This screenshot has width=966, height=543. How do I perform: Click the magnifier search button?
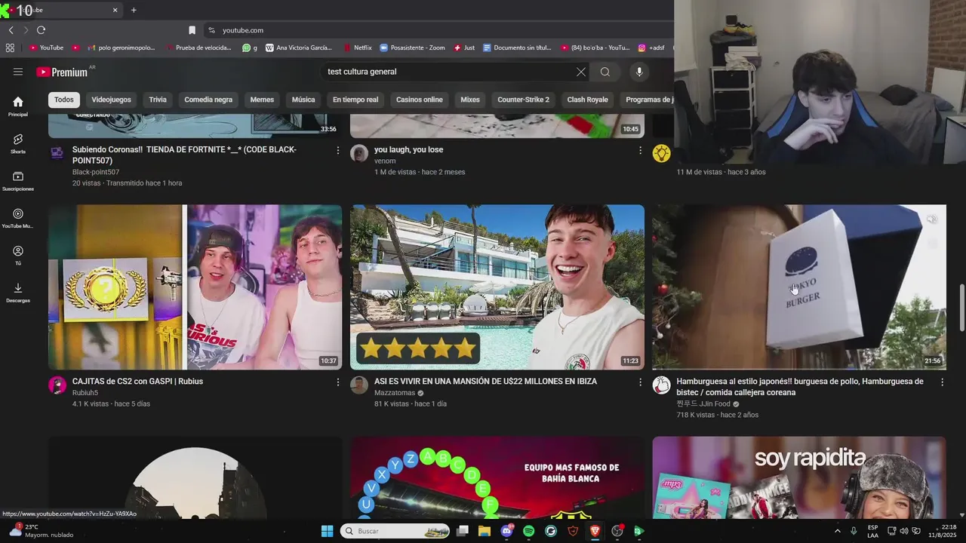coord(605,72)
